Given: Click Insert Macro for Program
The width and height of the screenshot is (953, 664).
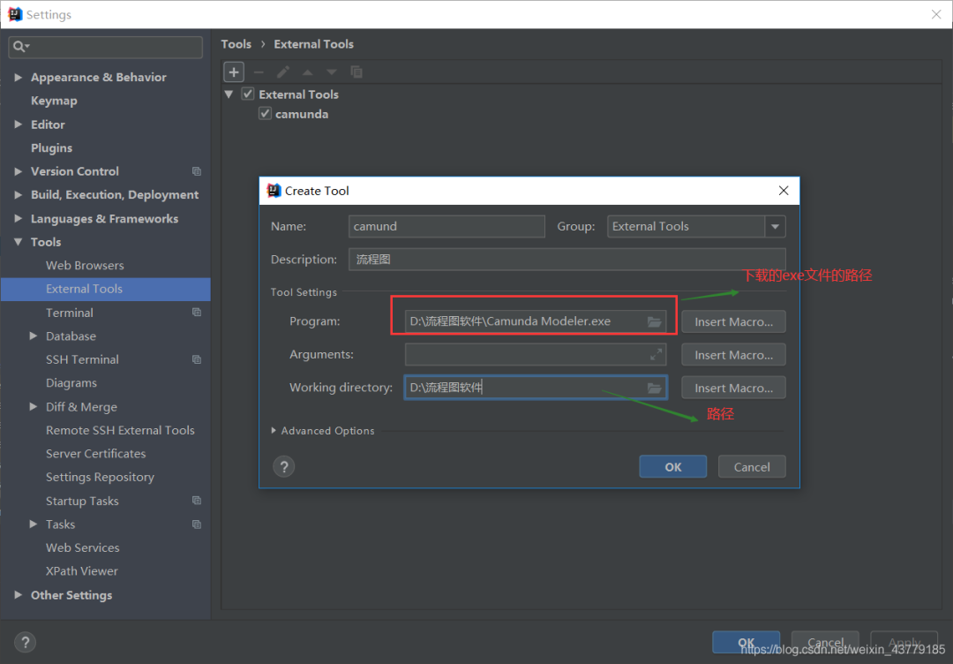Looking at the screenshot, I should point(733,321).
